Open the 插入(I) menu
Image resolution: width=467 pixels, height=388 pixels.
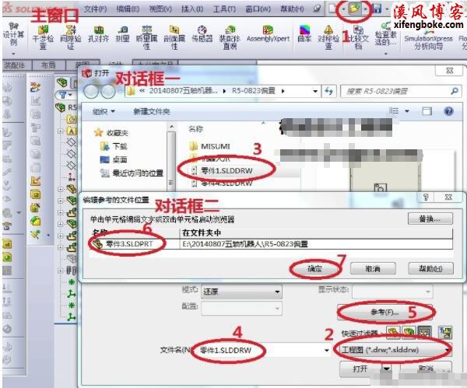[x=192, y=9]
